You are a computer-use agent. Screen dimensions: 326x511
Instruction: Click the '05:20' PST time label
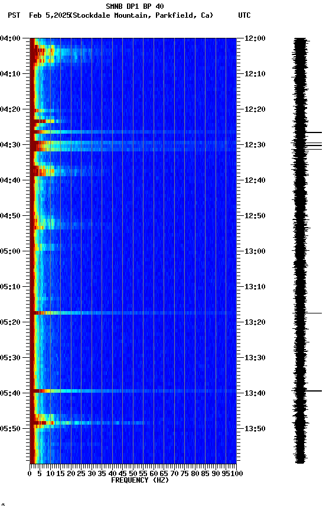point(10,322)
